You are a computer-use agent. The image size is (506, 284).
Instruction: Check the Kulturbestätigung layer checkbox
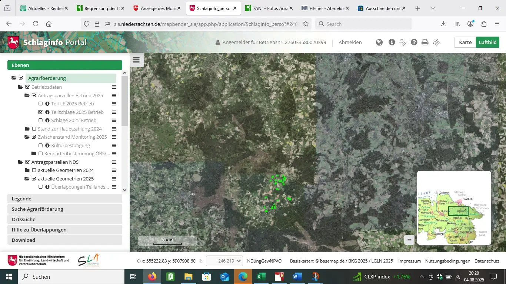pos(41,145)
